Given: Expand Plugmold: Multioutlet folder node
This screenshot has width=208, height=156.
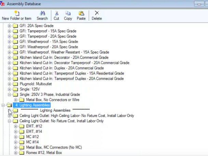Looking at the screenshot, I should point(9,84).
